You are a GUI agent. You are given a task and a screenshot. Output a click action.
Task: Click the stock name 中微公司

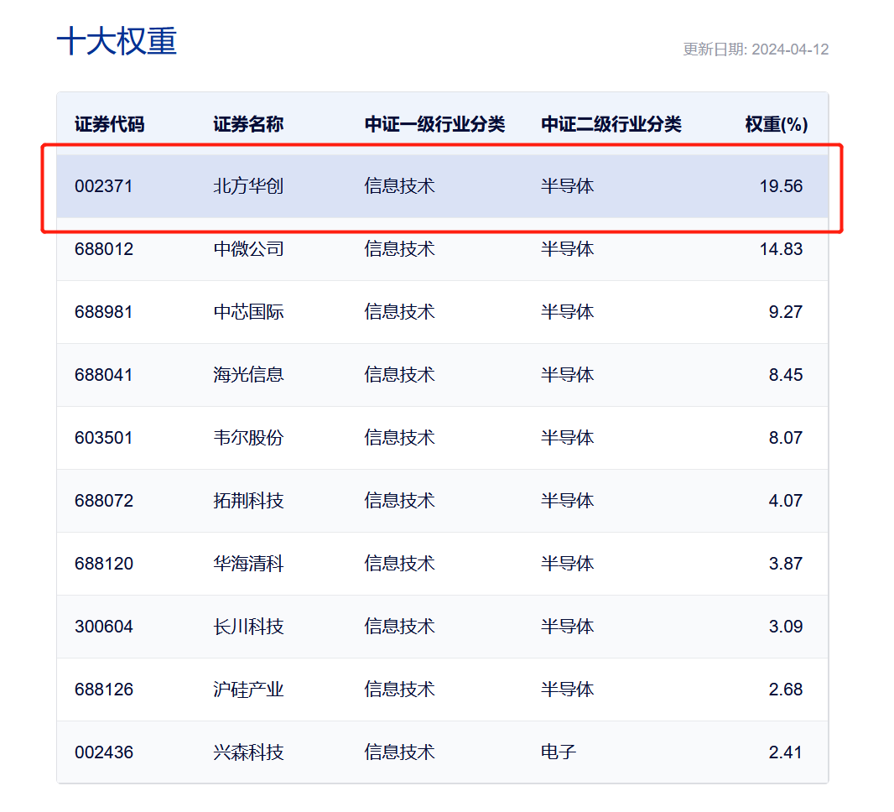[x=248, y=249]
